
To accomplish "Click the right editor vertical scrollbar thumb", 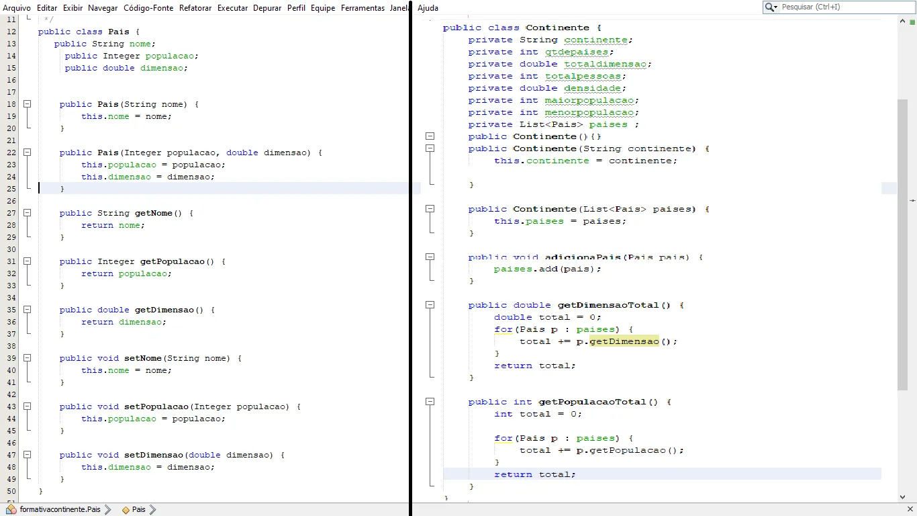I will pyautogui.click(x=903, y=245).
